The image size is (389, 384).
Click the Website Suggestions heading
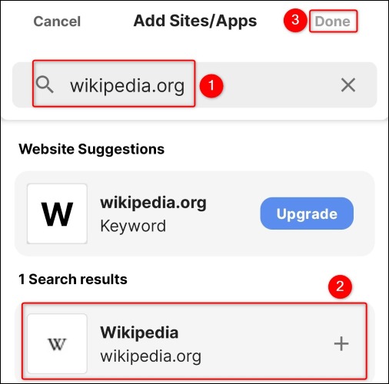click(x=91, y=149)
